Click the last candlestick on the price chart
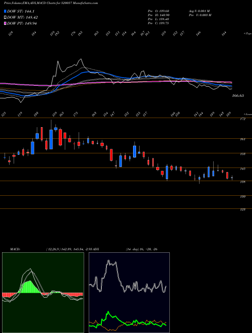 coord(232,178)
